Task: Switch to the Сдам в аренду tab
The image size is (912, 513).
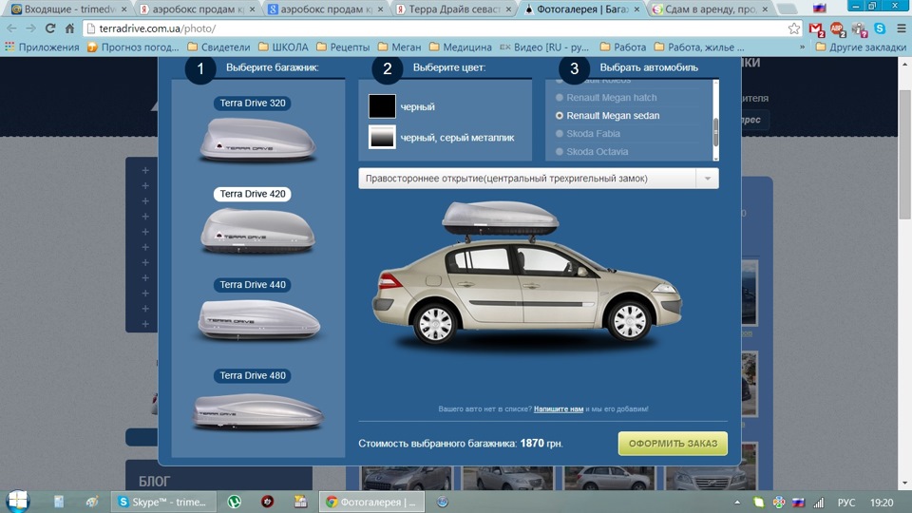Action: (x=711, y=9)
